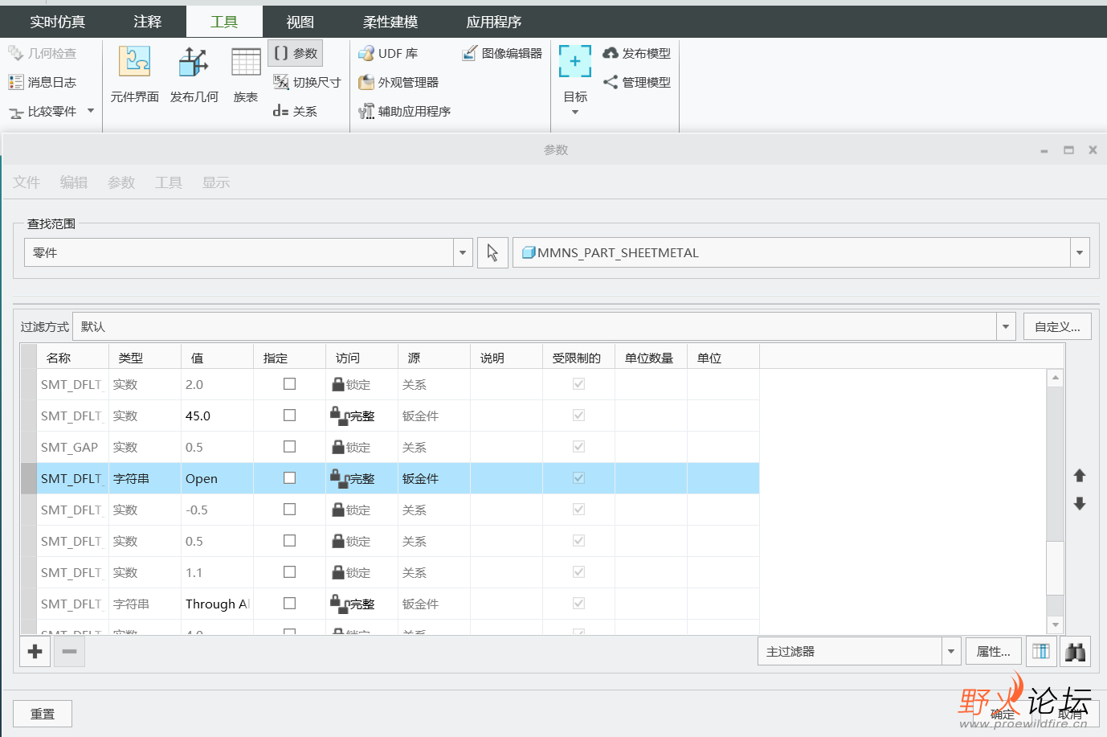Open the UDF 库 library

[388, 53]
